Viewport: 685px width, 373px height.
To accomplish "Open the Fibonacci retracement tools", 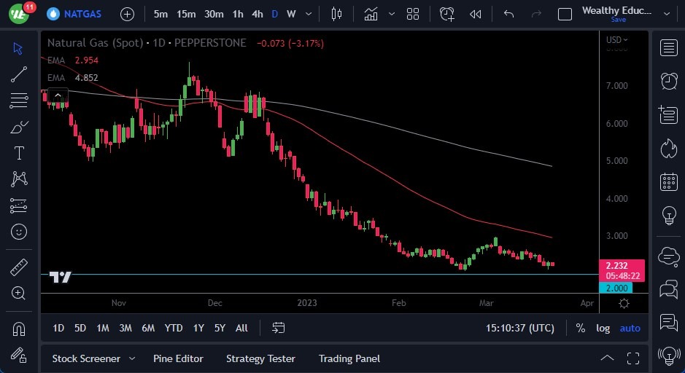I will click(19, 101).
